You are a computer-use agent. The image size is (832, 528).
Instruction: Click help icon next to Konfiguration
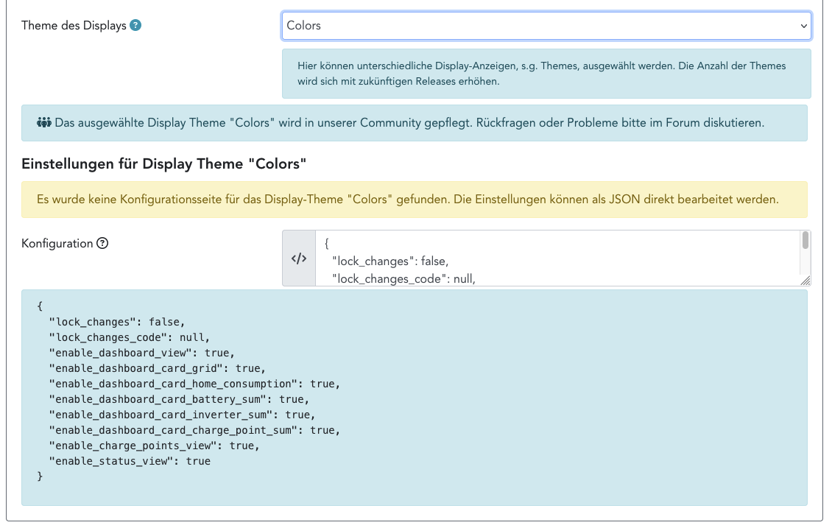click(102, 243)
